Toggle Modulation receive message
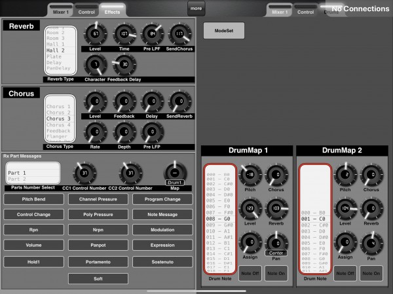Image resolution: width=393 pixels, height=294 pixels. 162,230
